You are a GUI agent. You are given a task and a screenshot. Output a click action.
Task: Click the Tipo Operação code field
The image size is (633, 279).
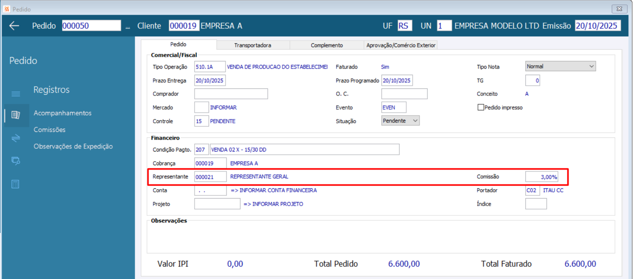click(x=210, y=67)
